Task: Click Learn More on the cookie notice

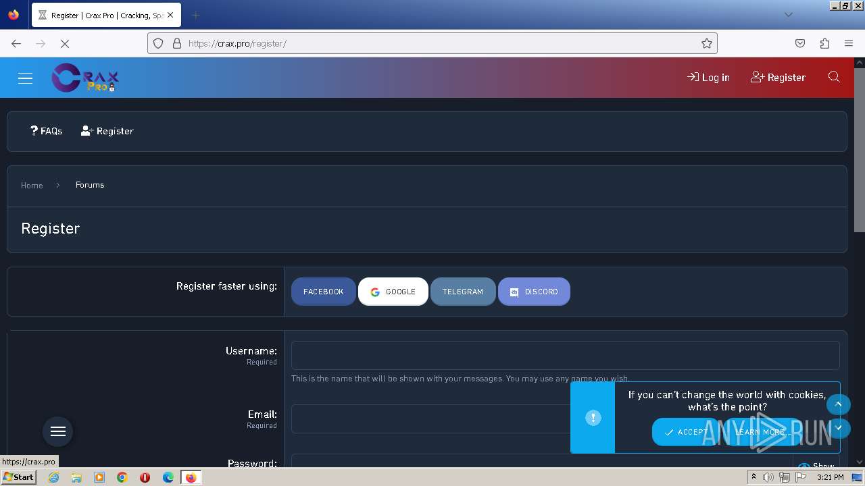Action: [760, 432]
